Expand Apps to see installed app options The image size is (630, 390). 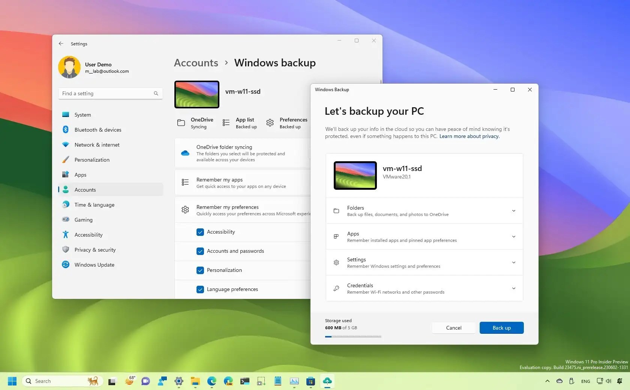coord(513,237)
